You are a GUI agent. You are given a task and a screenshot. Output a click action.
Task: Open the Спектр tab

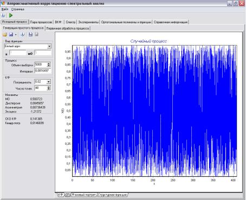[x=70, y=22]
